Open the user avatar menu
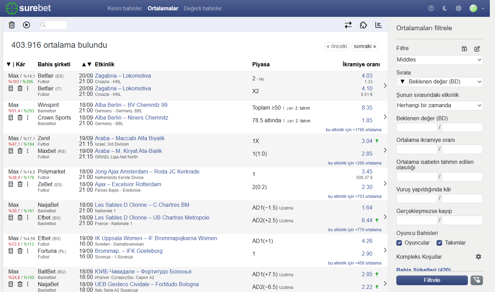The width and height of the screenshot is (495, 292). click(476, 8)
